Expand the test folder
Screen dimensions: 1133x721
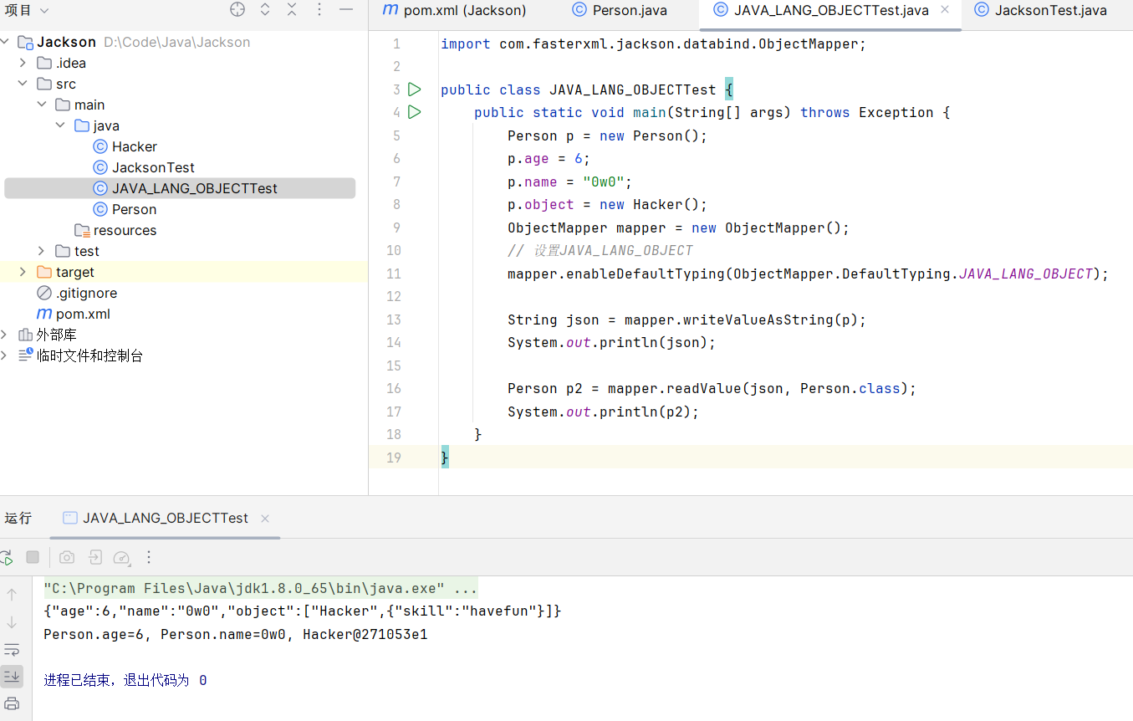[42, 251]
